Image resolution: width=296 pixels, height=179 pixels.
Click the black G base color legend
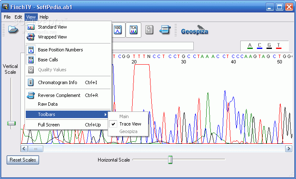[x=269, y=46]
